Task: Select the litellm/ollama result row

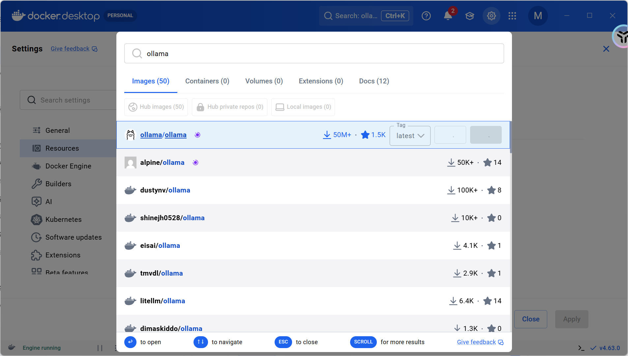Action: pyautogui.click(x=313, y=301)
